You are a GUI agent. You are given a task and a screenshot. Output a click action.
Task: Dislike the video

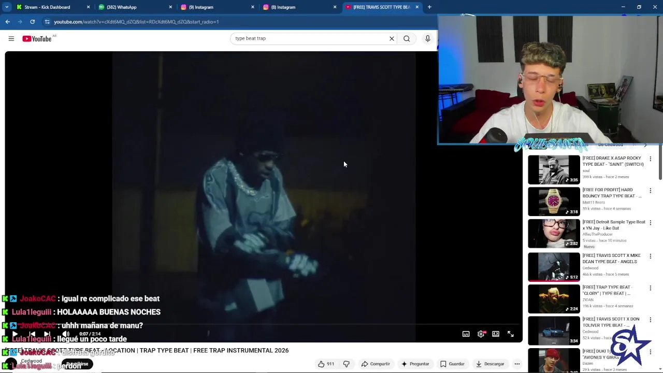[346, 364]
